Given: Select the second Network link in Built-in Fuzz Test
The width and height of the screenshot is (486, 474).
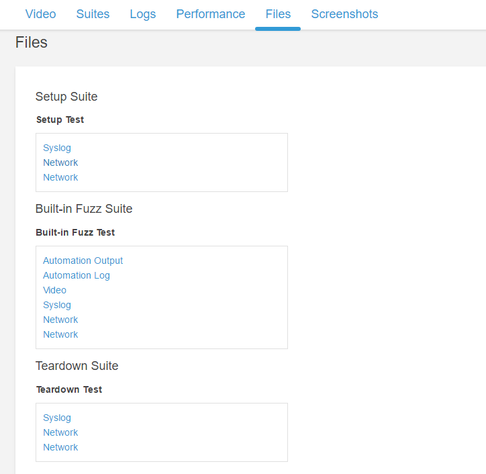Looking at the screenshot, I should point(60,334).
